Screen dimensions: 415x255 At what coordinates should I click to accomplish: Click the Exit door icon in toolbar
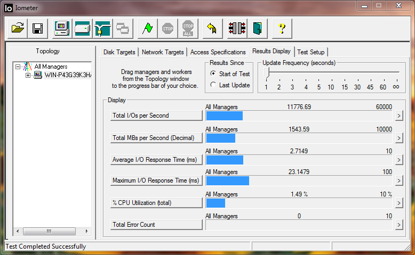tap(257, 29)
